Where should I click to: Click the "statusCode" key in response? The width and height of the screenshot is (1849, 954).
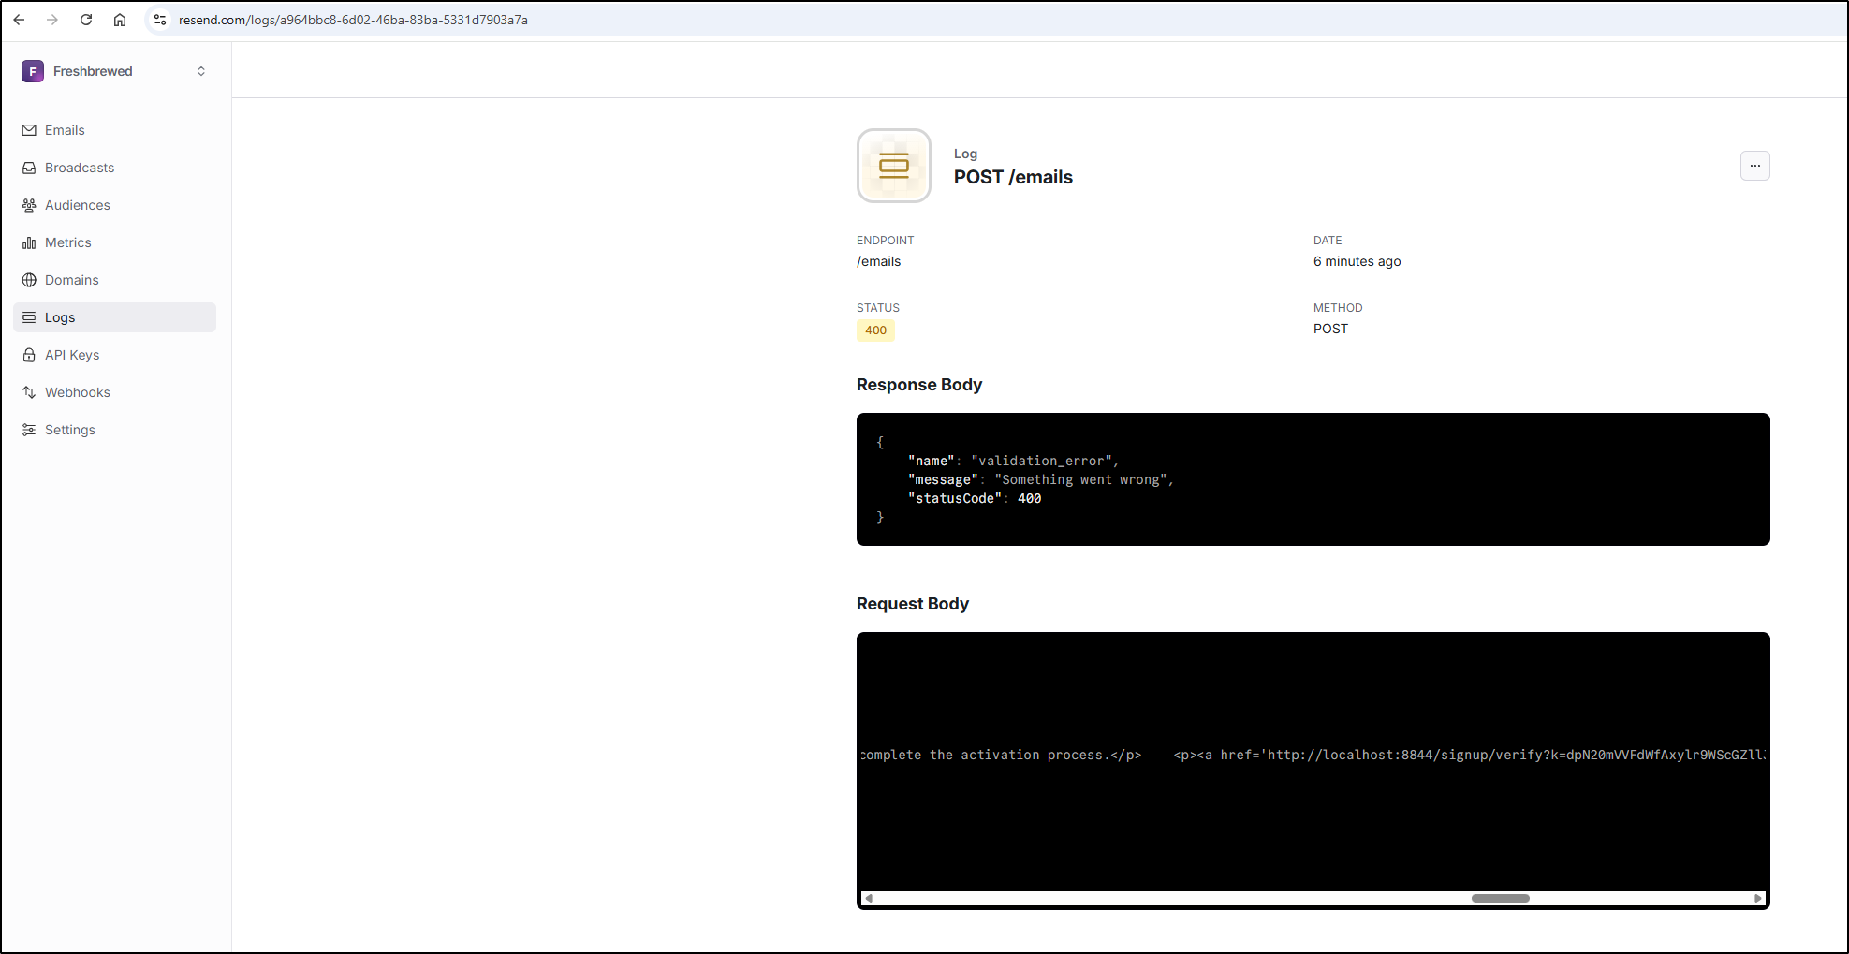[955, 498]
